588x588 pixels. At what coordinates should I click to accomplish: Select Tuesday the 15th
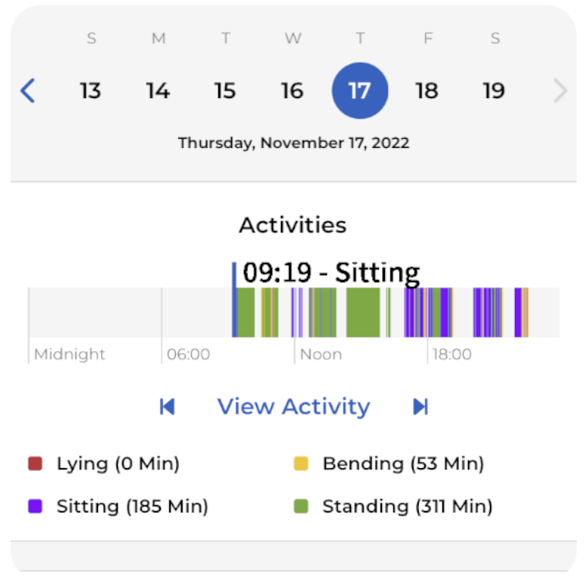click(x=225, y=91)
